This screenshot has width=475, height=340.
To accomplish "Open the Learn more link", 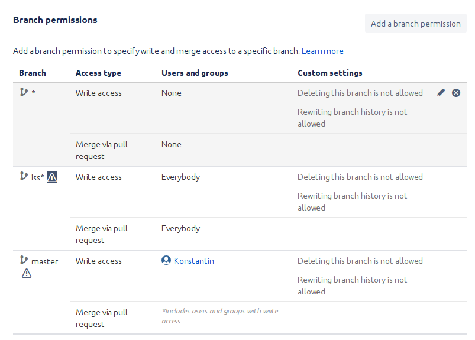I will (x=322, y=51).
